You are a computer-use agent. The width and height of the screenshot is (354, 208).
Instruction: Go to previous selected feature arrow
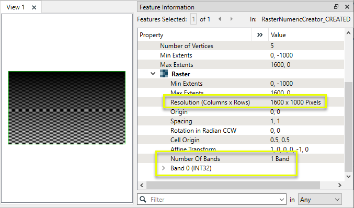(x=220, y=19)
